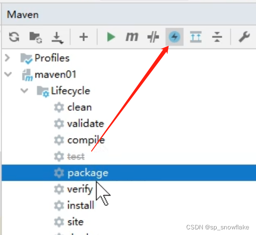Execute Maven goal m icon
Screen dimensions: 256x235
point(132,37)
